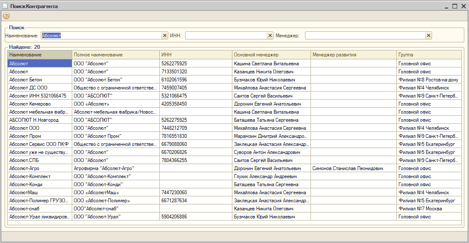
Task: Clear the ИНН field with X
Action: coord(270,36)
